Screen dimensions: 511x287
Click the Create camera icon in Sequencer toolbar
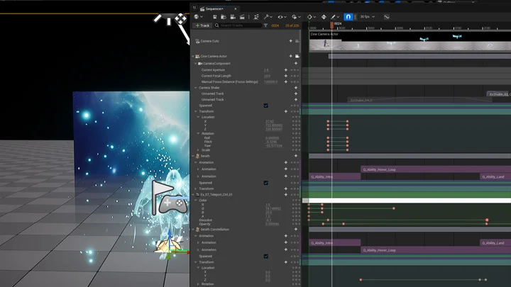click(233, 17)
